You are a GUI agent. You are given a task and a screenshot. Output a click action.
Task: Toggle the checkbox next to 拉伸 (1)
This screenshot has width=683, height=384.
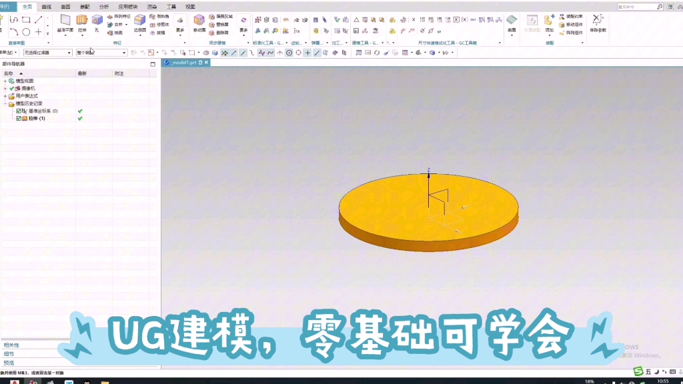click(19, 118)
